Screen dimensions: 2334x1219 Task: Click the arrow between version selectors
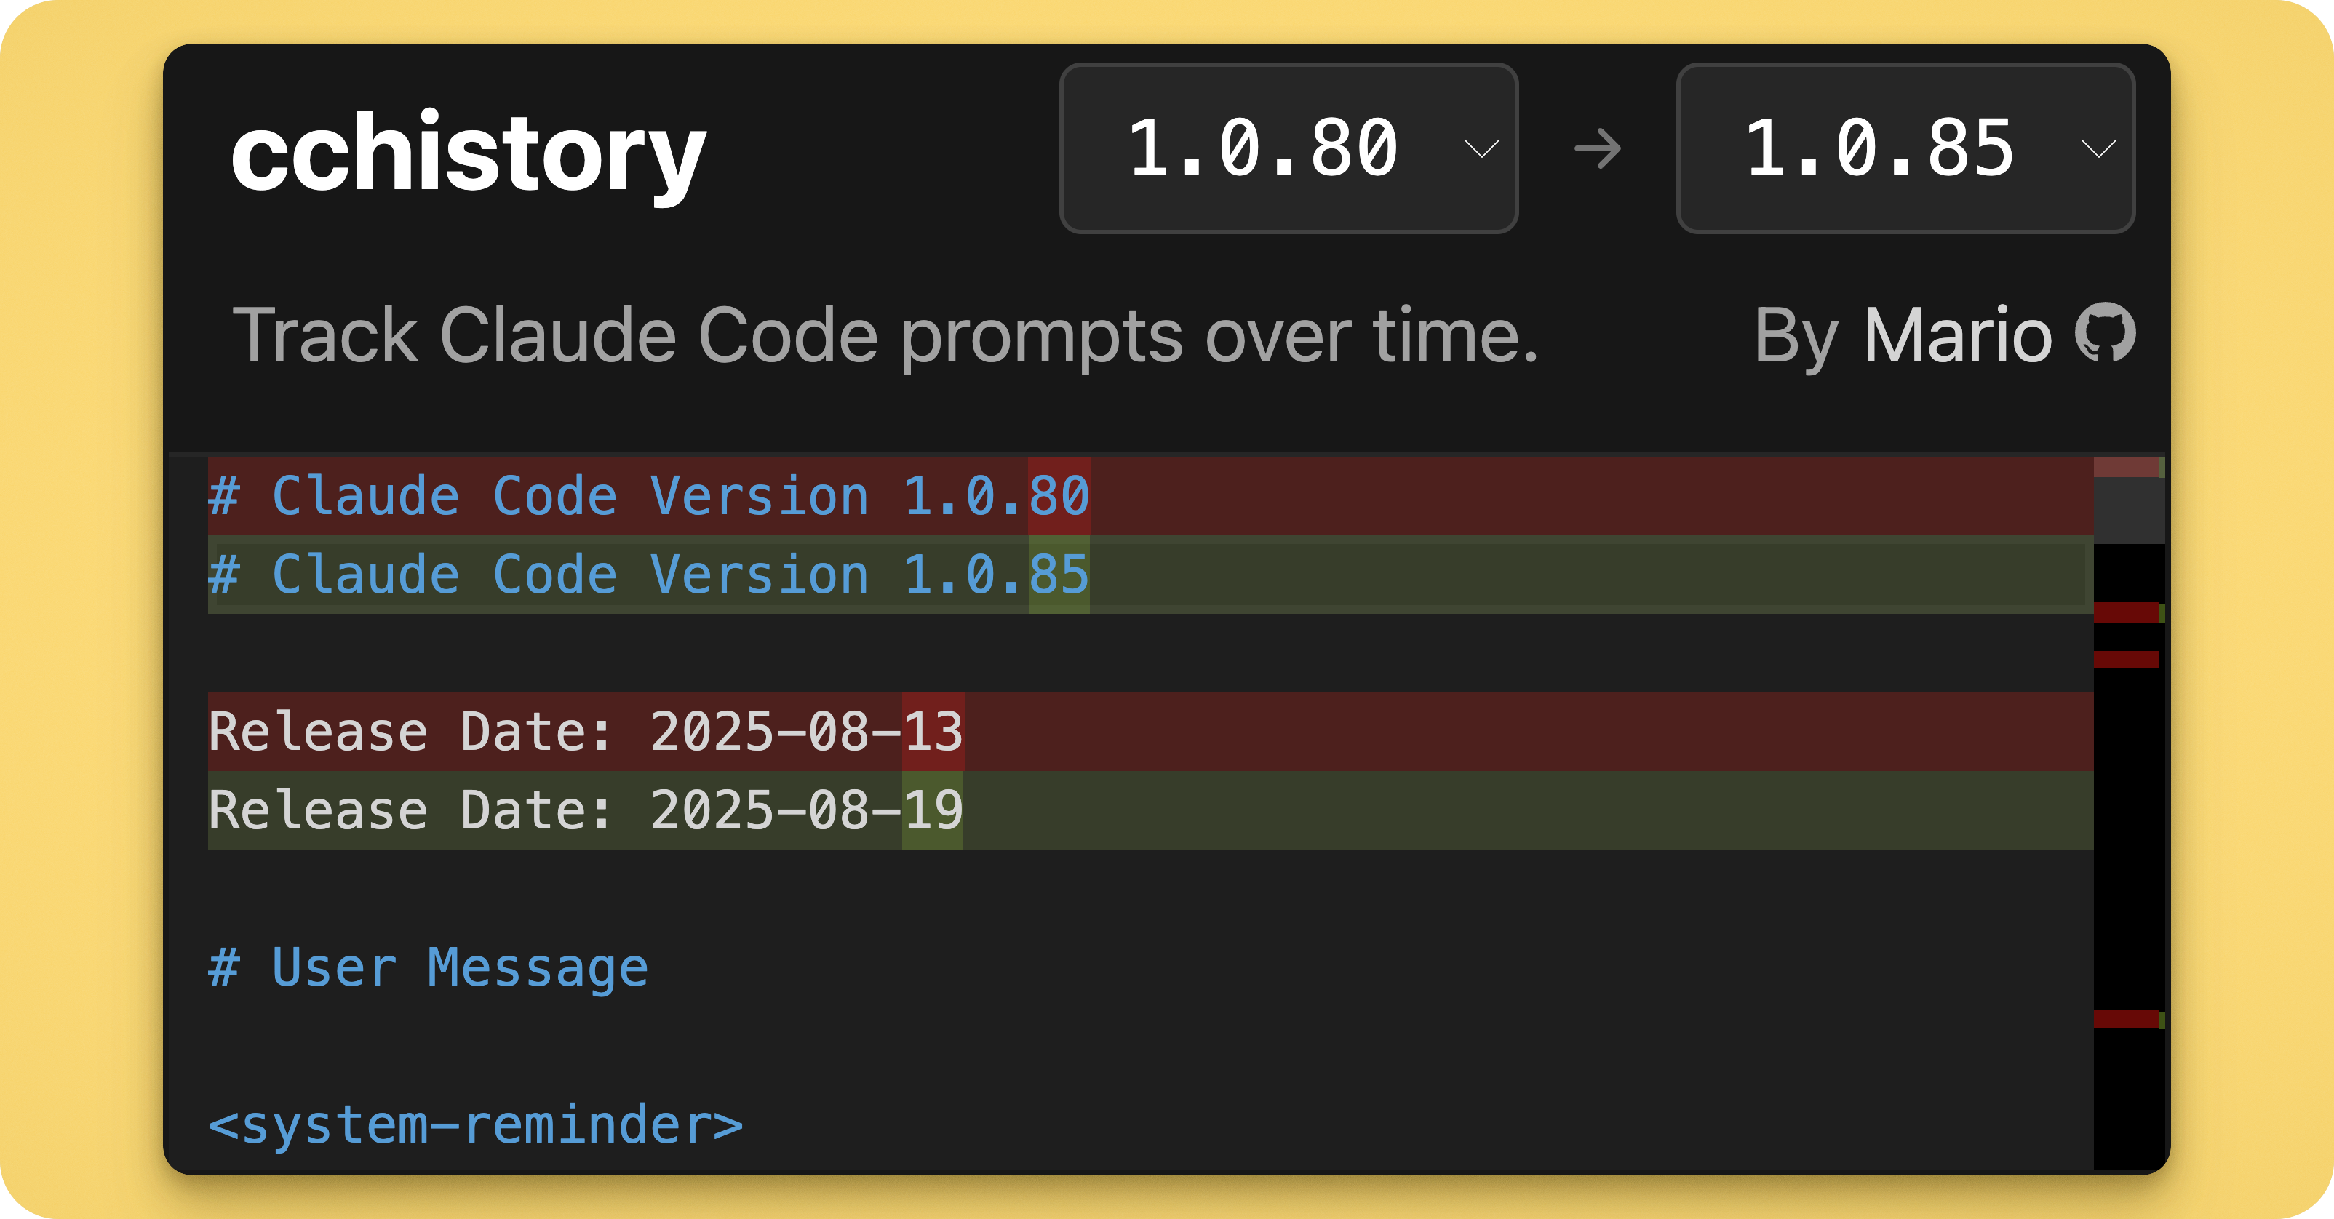point(1598,148)
